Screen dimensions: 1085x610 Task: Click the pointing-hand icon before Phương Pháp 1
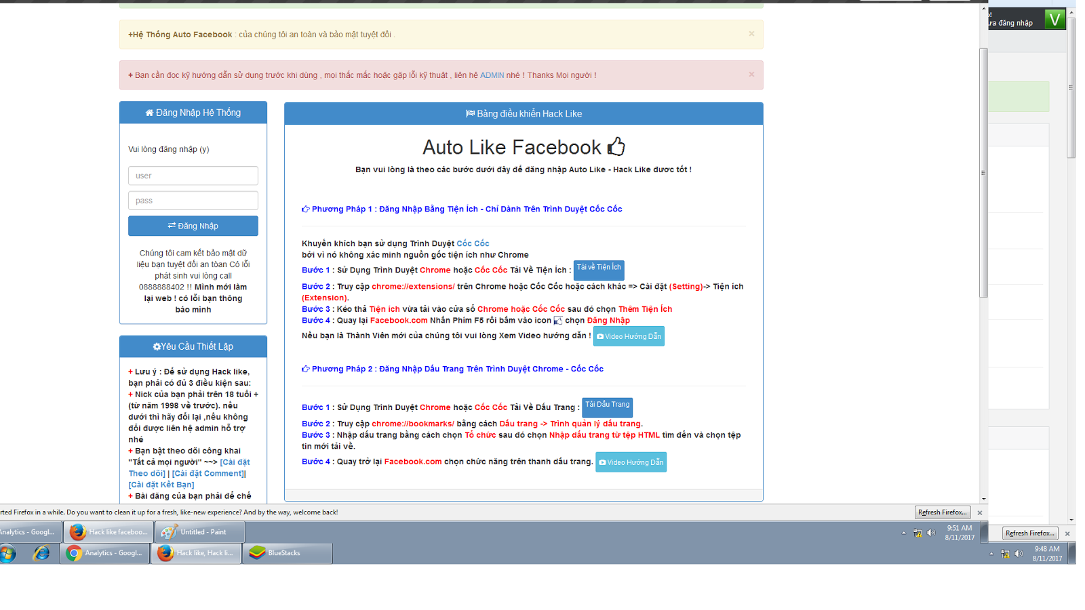306,209
